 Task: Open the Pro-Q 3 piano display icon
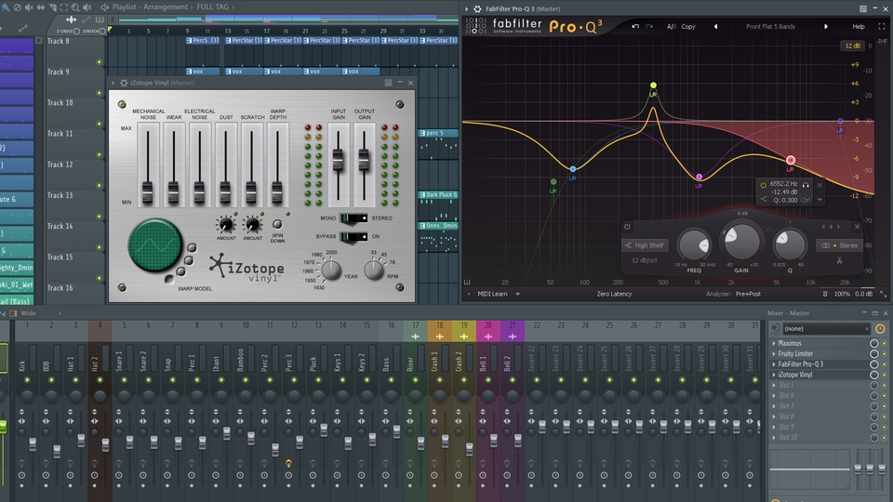click(467, 282)
